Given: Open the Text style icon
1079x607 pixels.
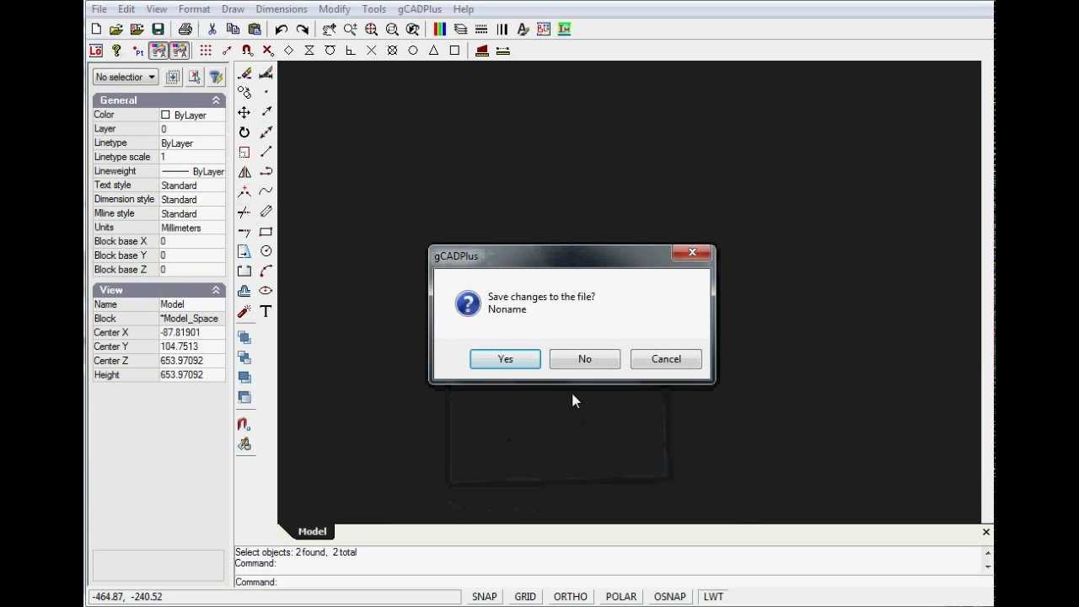Looking at the screenshot, I should (523, 30).
